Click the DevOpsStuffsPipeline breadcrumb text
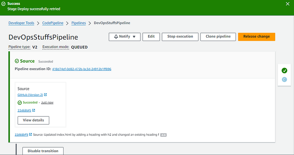 pyautogui.click(x=112, y=23)
